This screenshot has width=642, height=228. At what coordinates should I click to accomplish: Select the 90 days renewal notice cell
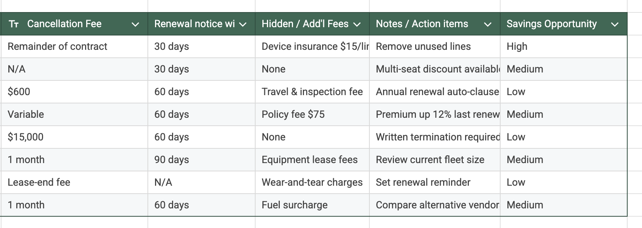pos(172,160)
